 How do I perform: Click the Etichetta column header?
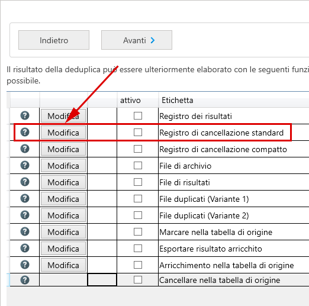tap(234, 100)
